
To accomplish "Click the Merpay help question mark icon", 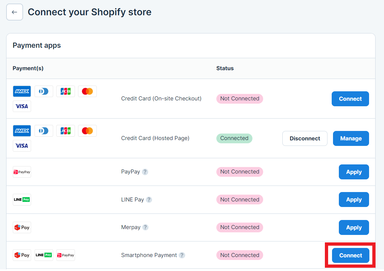I will pos(145,227).
